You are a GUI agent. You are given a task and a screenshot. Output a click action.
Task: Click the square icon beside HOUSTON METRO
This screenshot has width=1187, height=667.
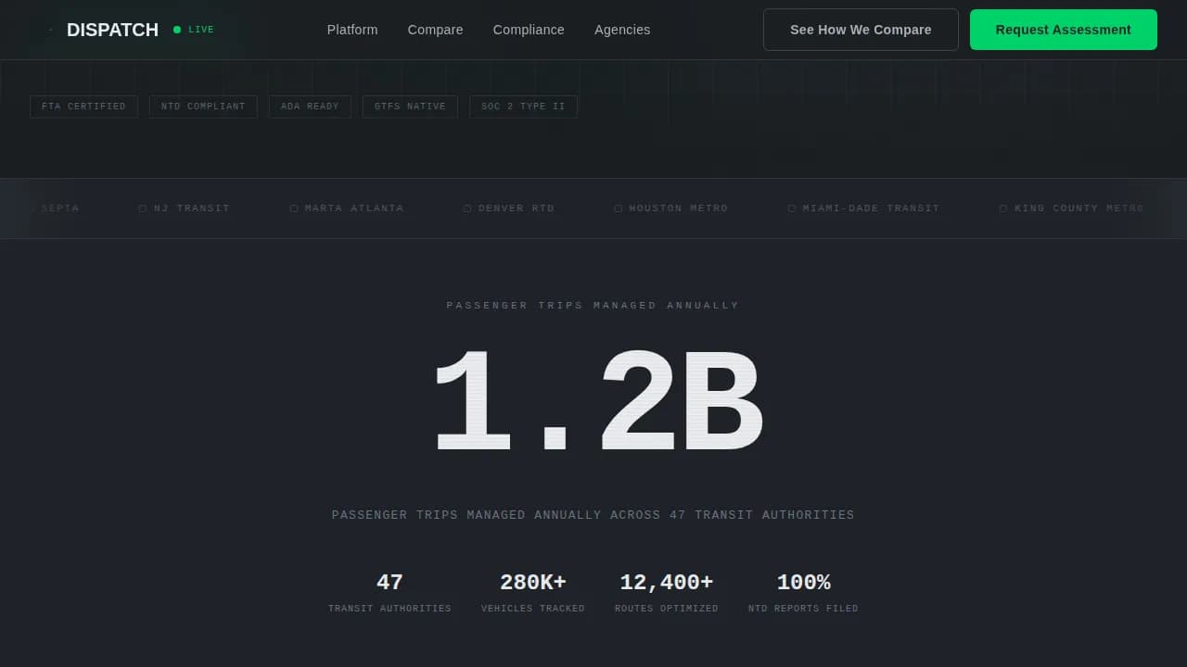(x=619, y=208)
